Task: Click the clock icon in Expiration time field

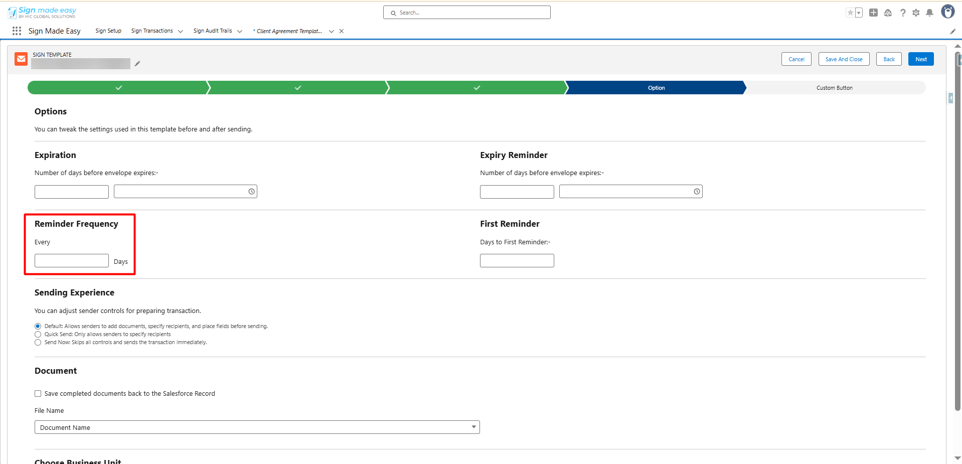Action: click(x=251, y=192)
